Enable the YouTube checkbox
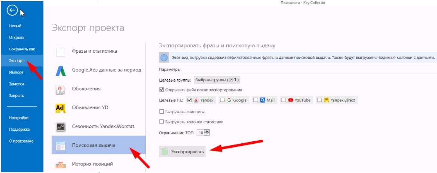Viewport: 437px width, 173px height. pyautogui.click(x=284, y=100)
